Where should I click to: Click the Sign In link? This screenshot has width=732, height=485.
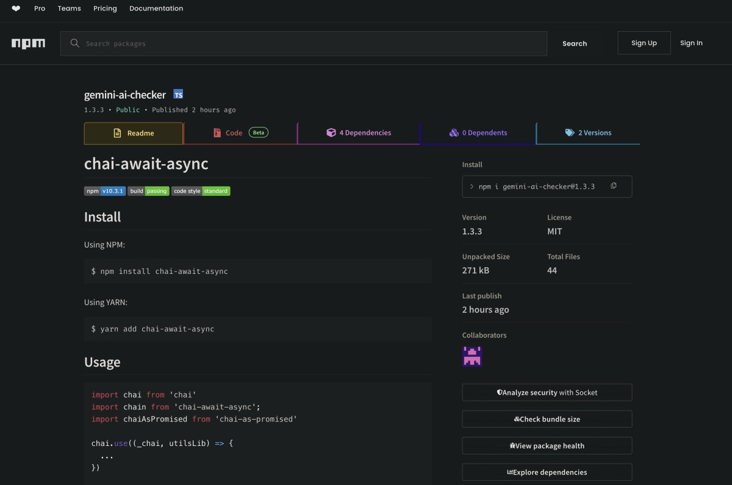tap(691, 43)
